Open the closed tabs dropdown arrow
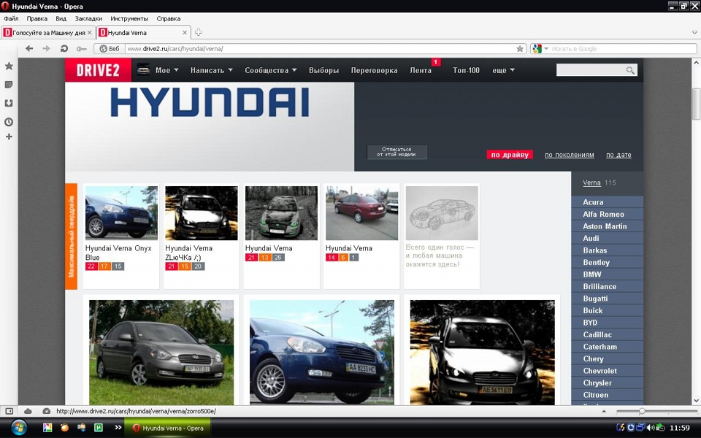The height and width of the screenshot is (438, 701). pyautogui.click(x=694, y=32)
